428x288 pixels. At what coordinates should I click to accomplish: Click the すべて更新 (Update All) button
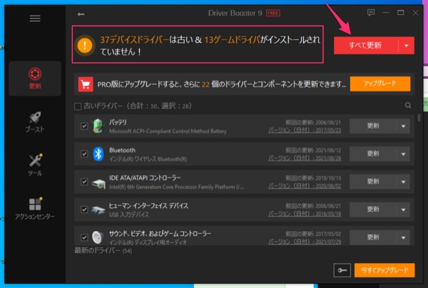coord(366,46)
